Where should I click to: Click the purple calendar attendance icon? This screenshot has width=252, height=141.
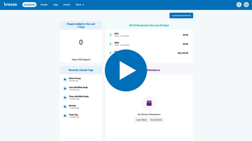149,103
